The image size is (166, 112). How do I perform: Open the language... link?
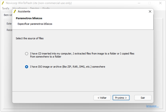tap(152, 106)
